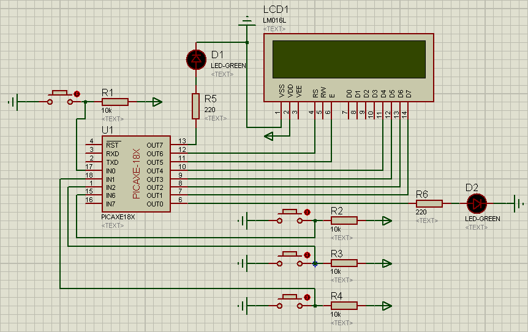Select power terminal arrow right of R4
Image resolution: width=528 pixels, height=332 pixels.
(387, 306)
